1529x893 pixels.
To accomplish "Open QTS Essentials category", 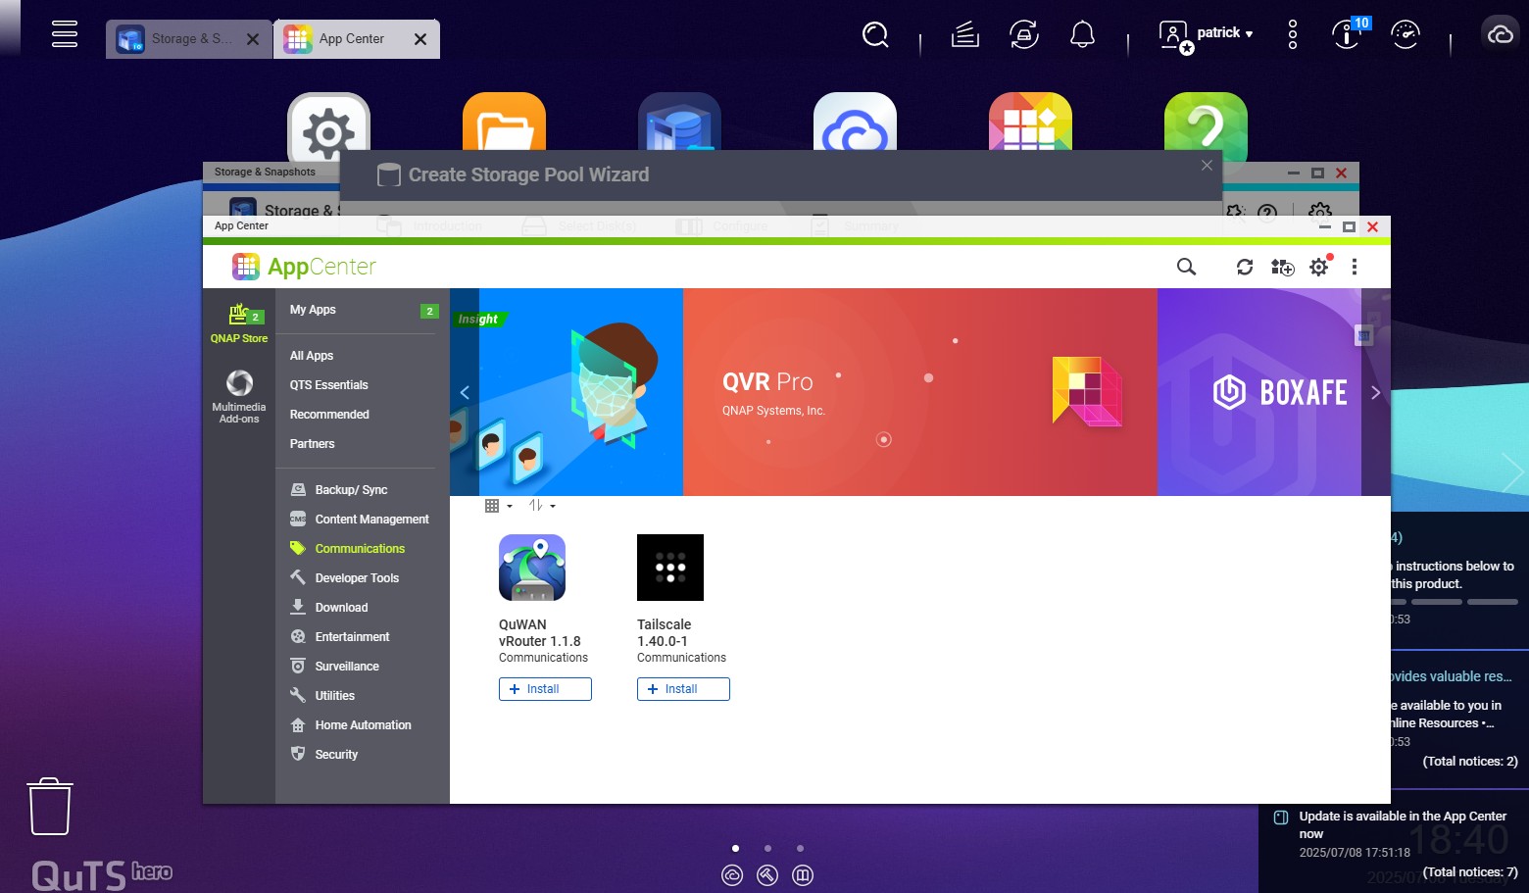I will click(x=329, y=385).
